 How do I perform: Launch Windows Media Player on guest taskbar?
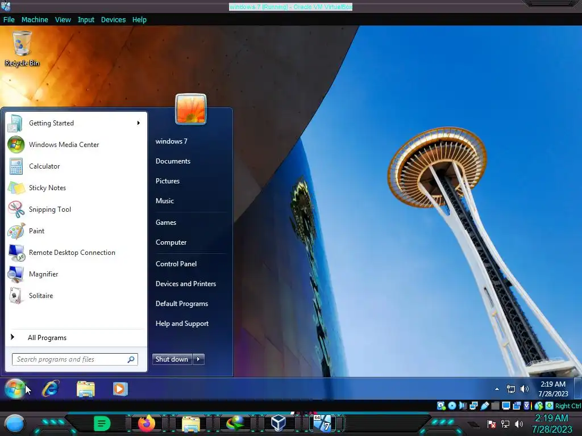click(120, 389)
